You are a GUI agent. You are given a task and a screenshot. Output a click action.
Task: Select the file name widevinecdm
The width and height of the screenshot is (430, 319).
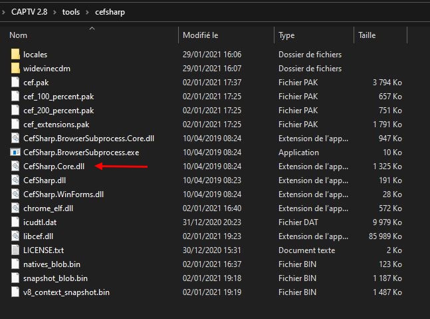pos(47,69)
